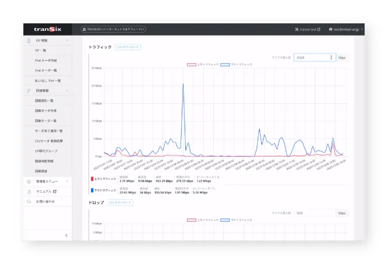The image size is (388, 264).
Task: Click traffic graph max value stepper arrows
Action: click(x=331, y=58)
